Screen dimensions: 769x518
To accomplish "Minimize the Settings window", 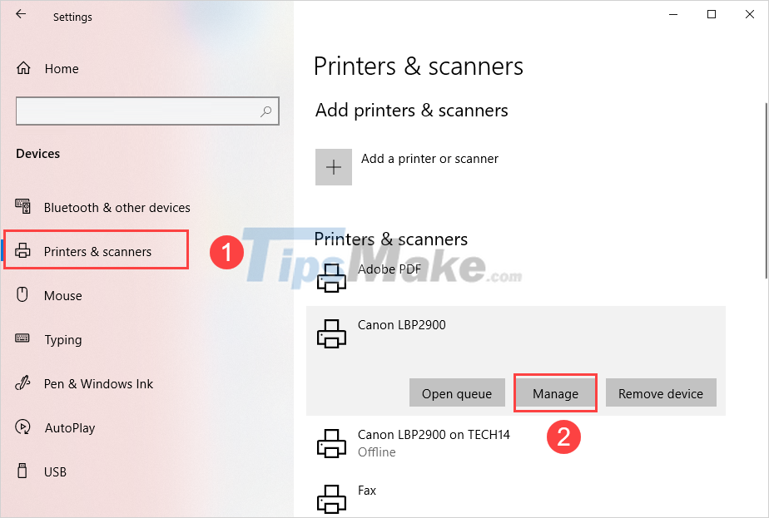I will tap(672, 14).
